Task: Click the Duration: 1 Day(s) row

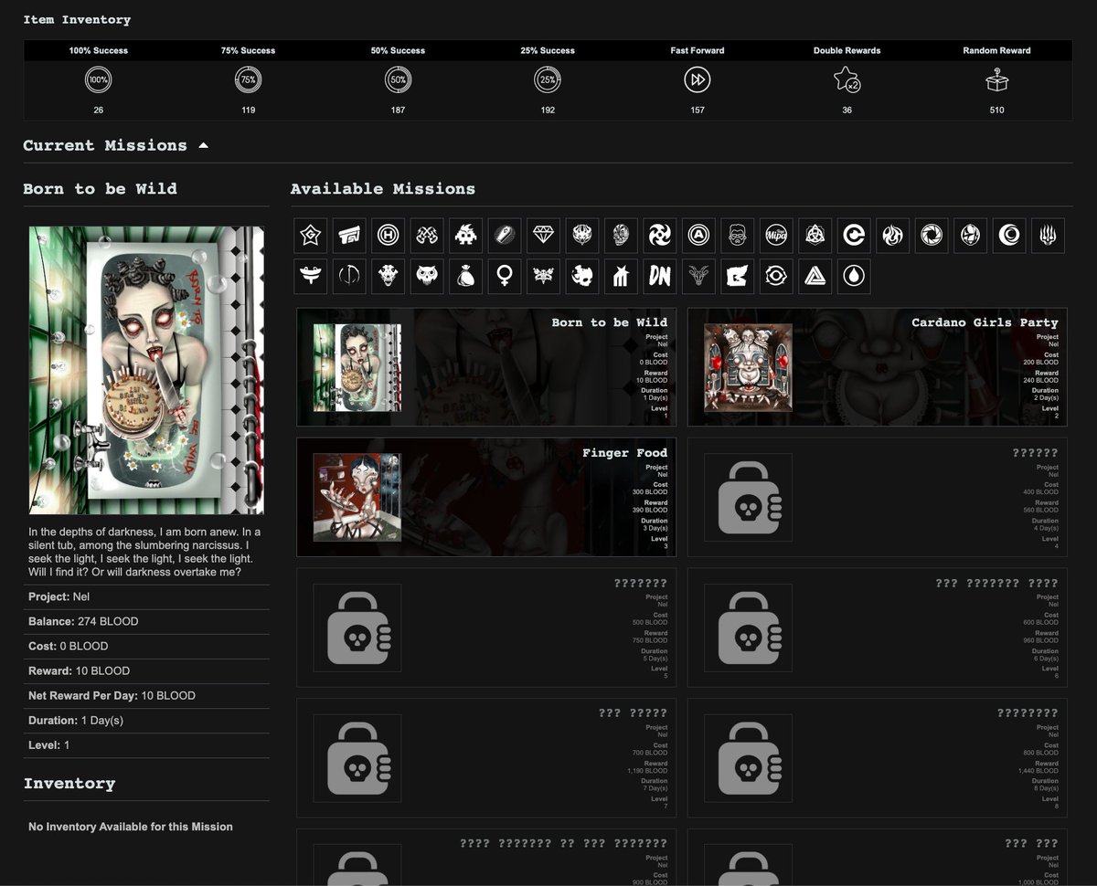Action: point(146,720)
